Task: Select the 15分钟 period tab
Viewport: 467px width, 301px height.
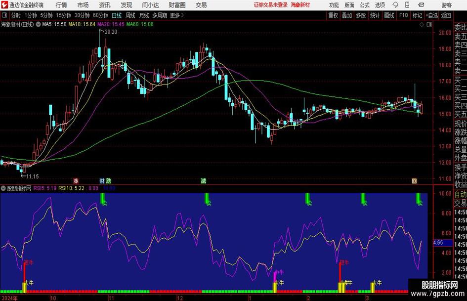Action: 64,15
